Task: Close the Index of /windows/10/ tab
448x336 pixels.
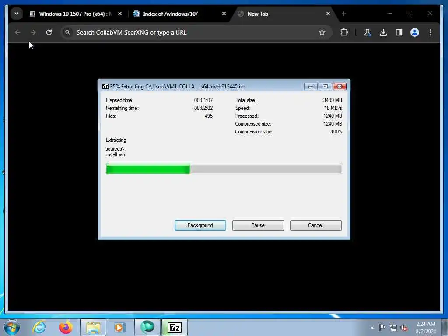Action: [224, 14]
